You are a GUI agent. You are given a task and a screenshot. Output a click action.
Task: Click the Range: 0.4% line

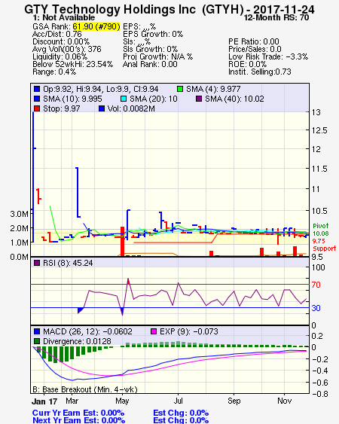54,72
